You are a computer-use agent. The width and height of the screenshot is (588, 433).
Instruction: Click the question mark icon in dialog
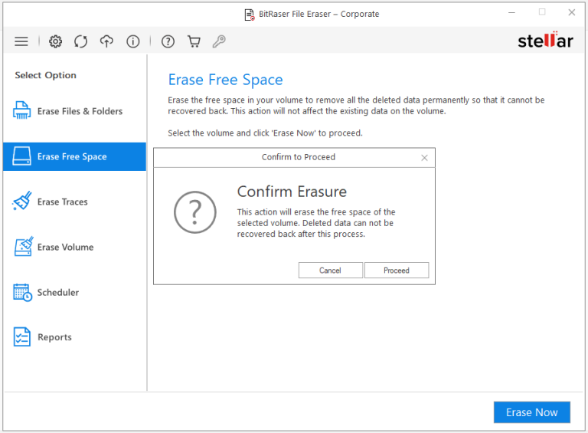(195, 212)
